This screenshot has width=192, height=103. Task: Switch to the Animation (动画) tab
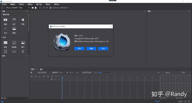(x=32, y=69)
